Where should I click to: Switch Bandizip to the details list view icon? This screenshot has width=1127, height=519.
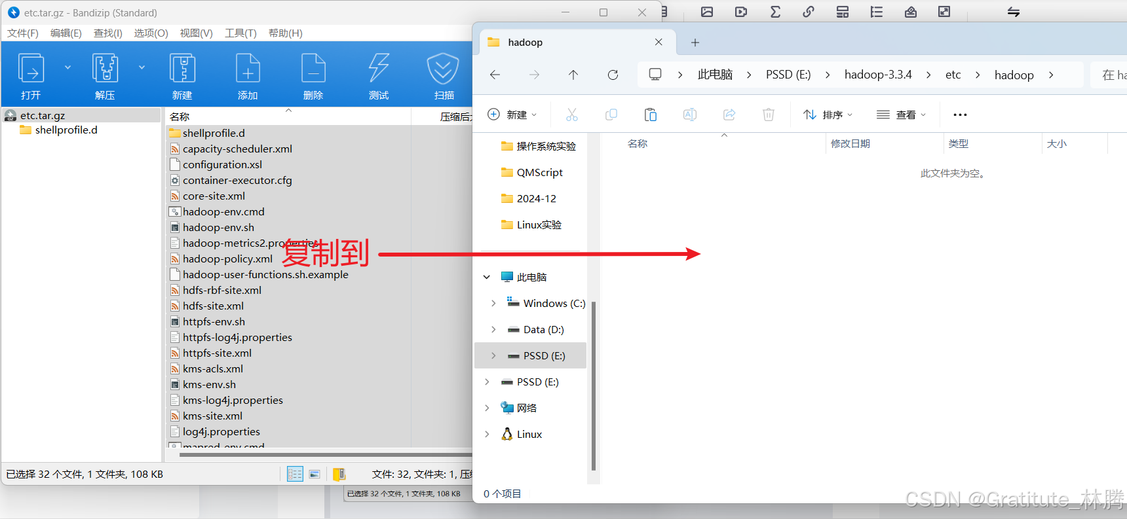pyautogui.click(x=295, y=474)
